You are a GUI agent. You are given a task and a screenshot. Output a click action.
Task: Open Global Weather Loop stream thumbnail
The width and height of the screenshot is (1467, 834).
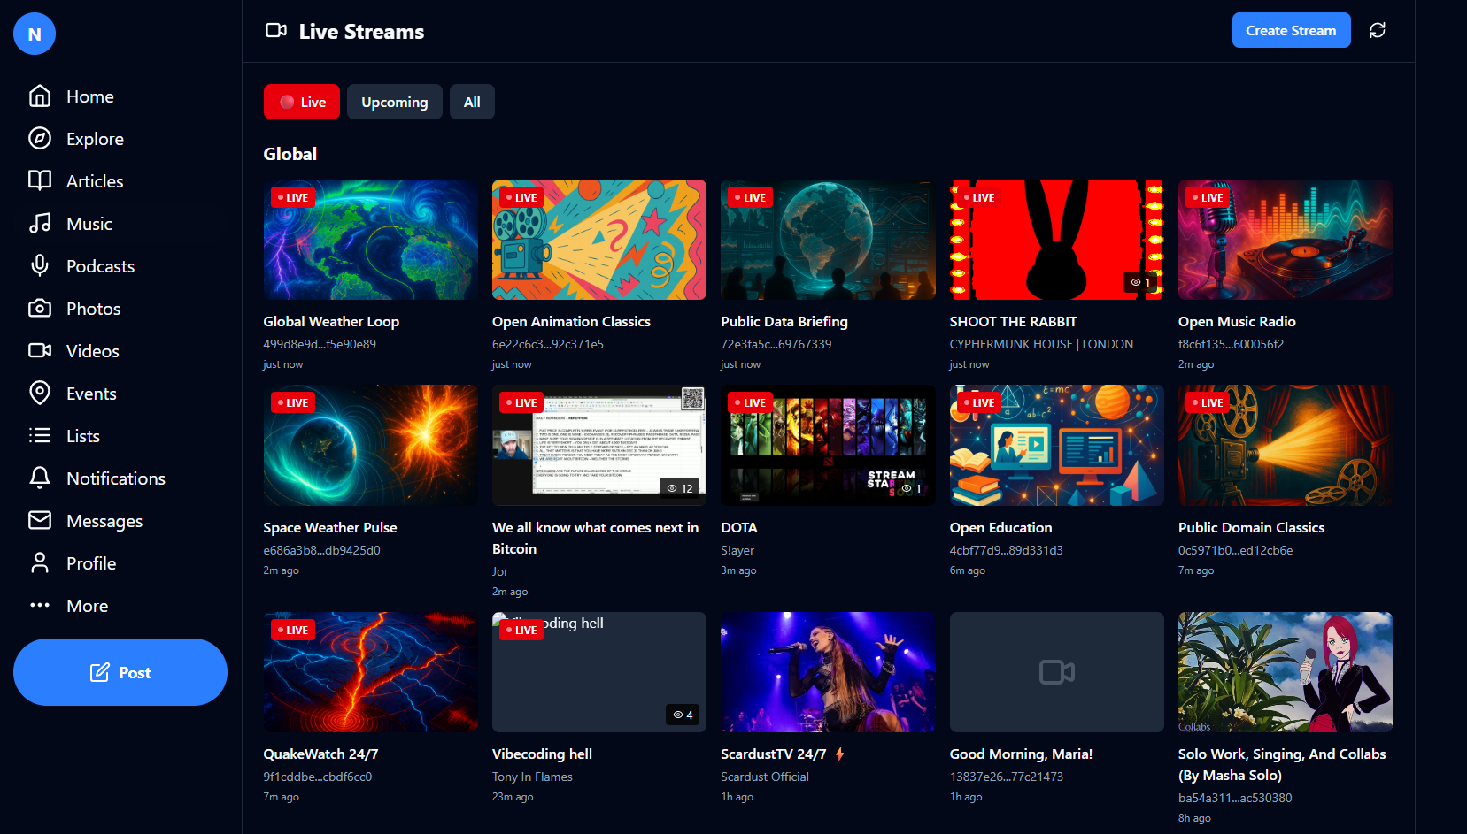(370, 240)
